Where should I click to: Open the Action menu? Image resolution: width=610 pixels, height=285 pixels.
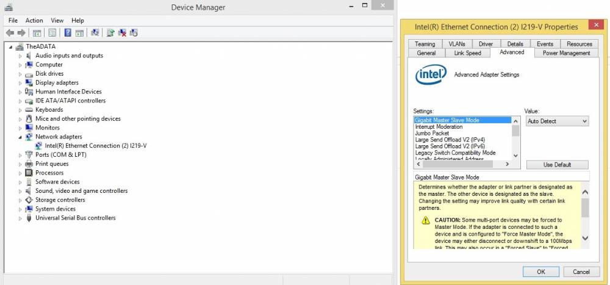pos(34,20)
